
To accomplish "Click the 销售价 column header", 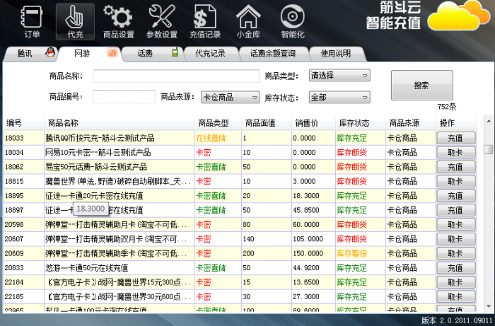I will click(313, 123).
